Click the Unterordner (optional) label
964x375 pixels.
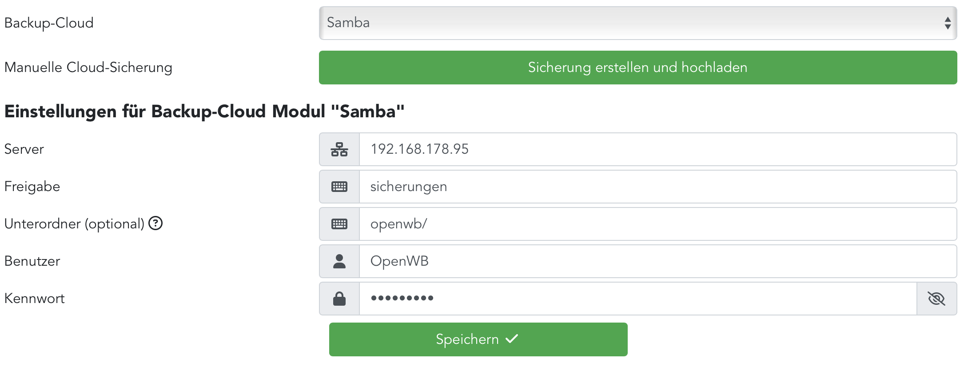tap(74, 223)
